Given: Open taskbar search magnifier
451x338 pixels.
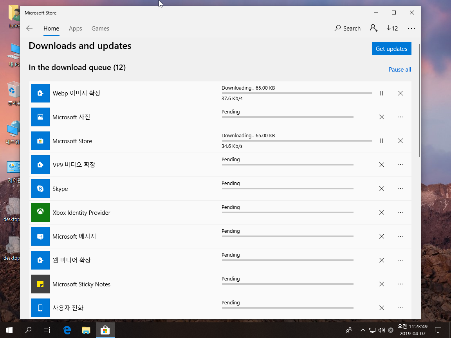Looking at the screenshot, I should point(28,330).
